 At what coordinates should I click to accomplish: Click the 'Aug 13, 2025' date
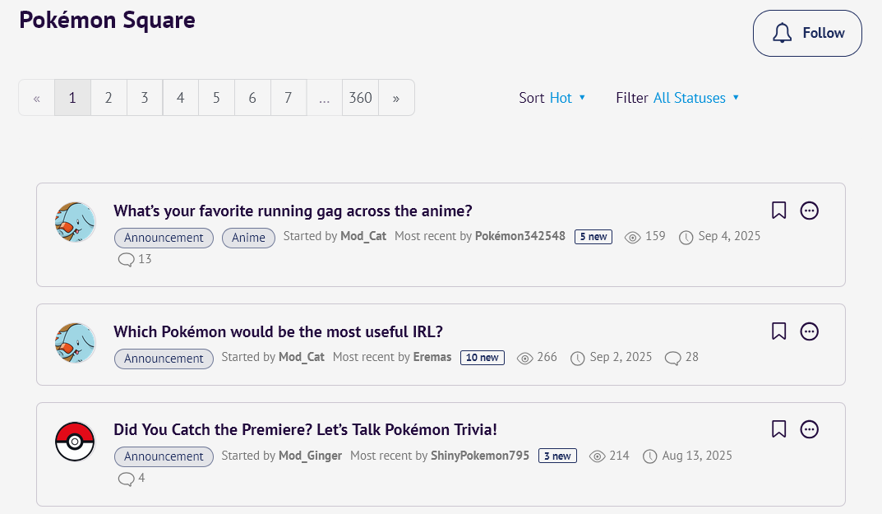tap(698, 456)
